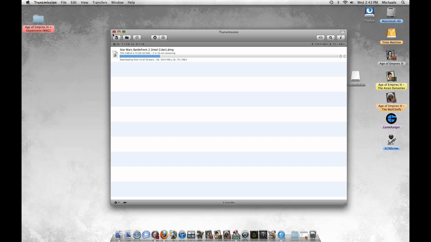Screen dimensions: 431x242
Task: Click the total 73.1 KB/s upload speed
Action: pyautogui.click(x=337, y=44)
